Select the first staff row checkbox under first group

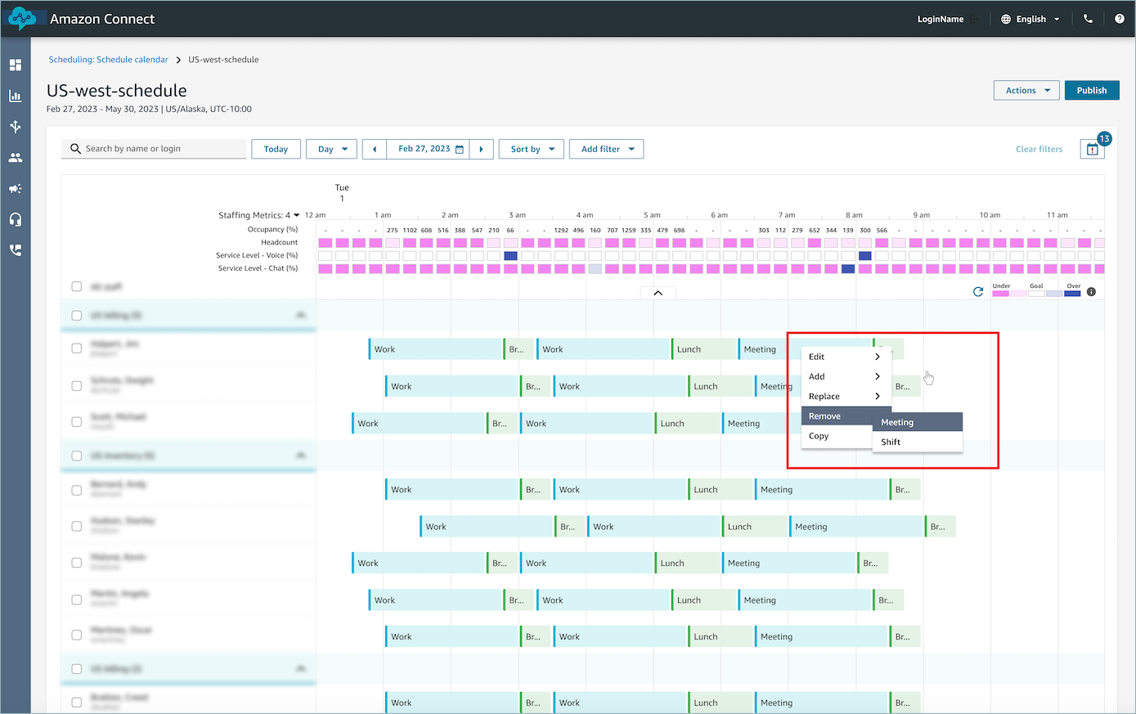tap(77, 348)
